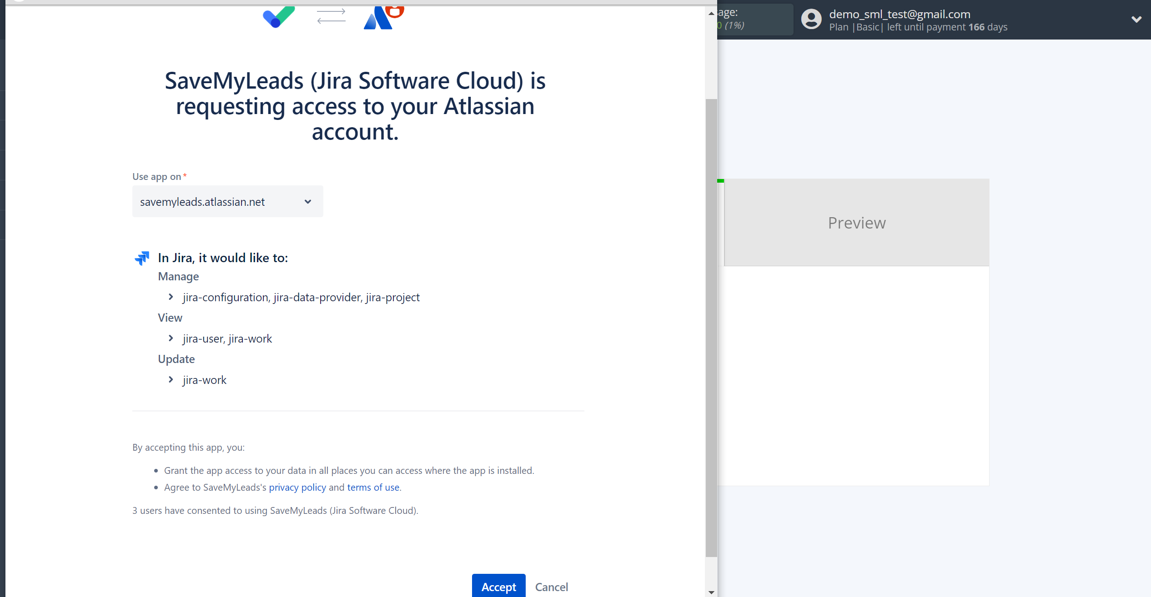
Task: Expand the account menu chevron in header
Action: click(x=1136, y=20)
